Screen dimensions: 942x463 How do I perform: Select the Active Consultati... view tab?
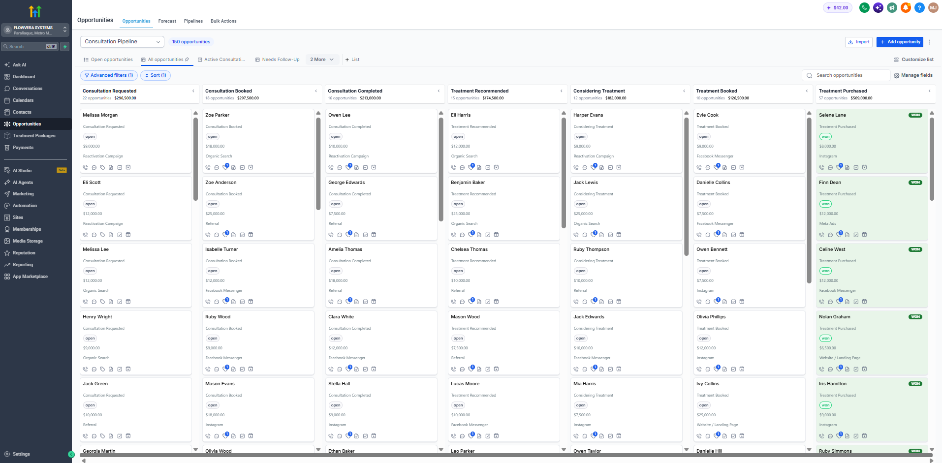click(x=221, y=60)
